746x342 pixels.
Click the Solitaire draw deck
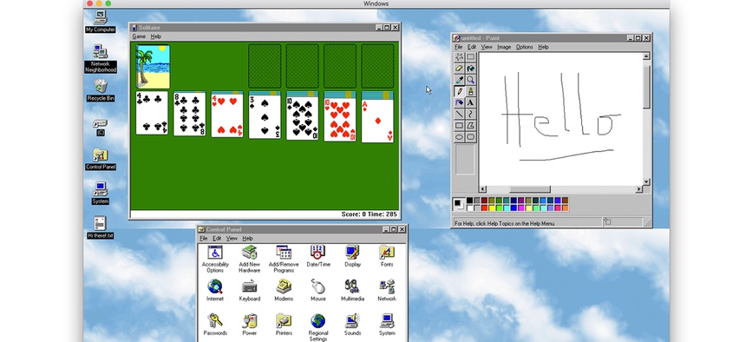[153, 66]
